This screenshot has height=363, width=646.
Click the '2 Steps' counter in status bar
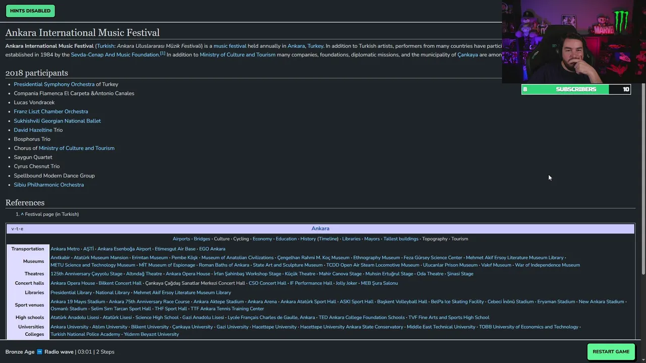pyautogui.click(x=105, y=352)
